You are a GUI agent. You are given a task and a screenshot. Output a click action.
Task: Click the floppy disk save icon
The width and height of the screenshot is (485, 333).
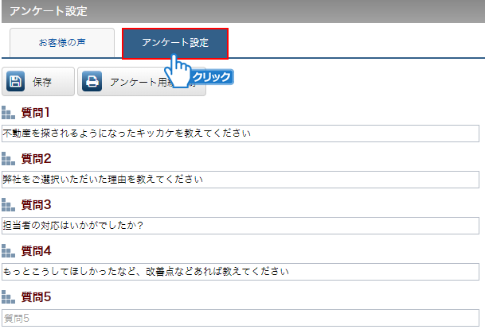point(17,81)
